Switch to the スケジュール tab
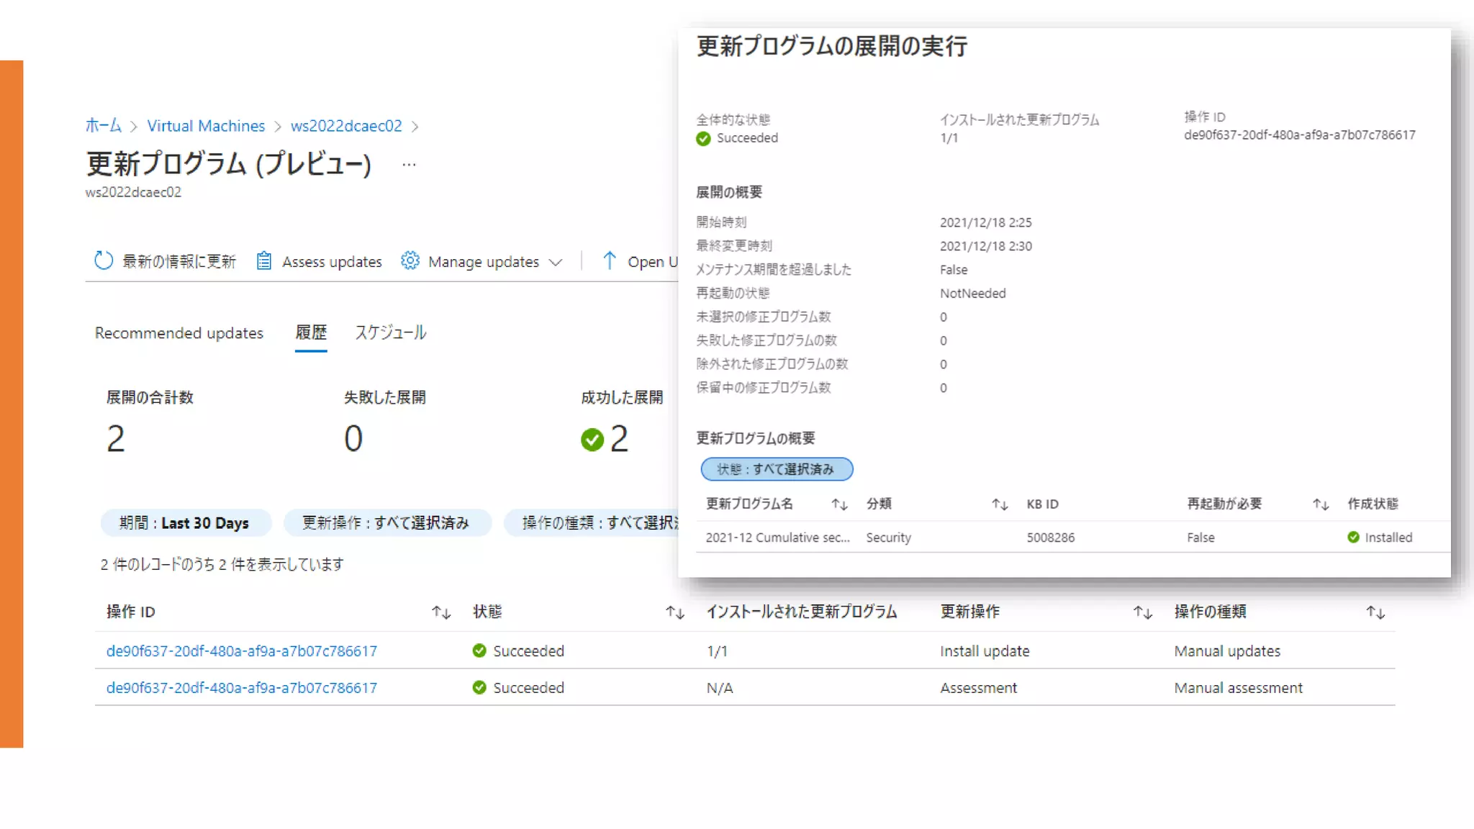This screenshot has height=829, width=1474. tap(391, 333)
